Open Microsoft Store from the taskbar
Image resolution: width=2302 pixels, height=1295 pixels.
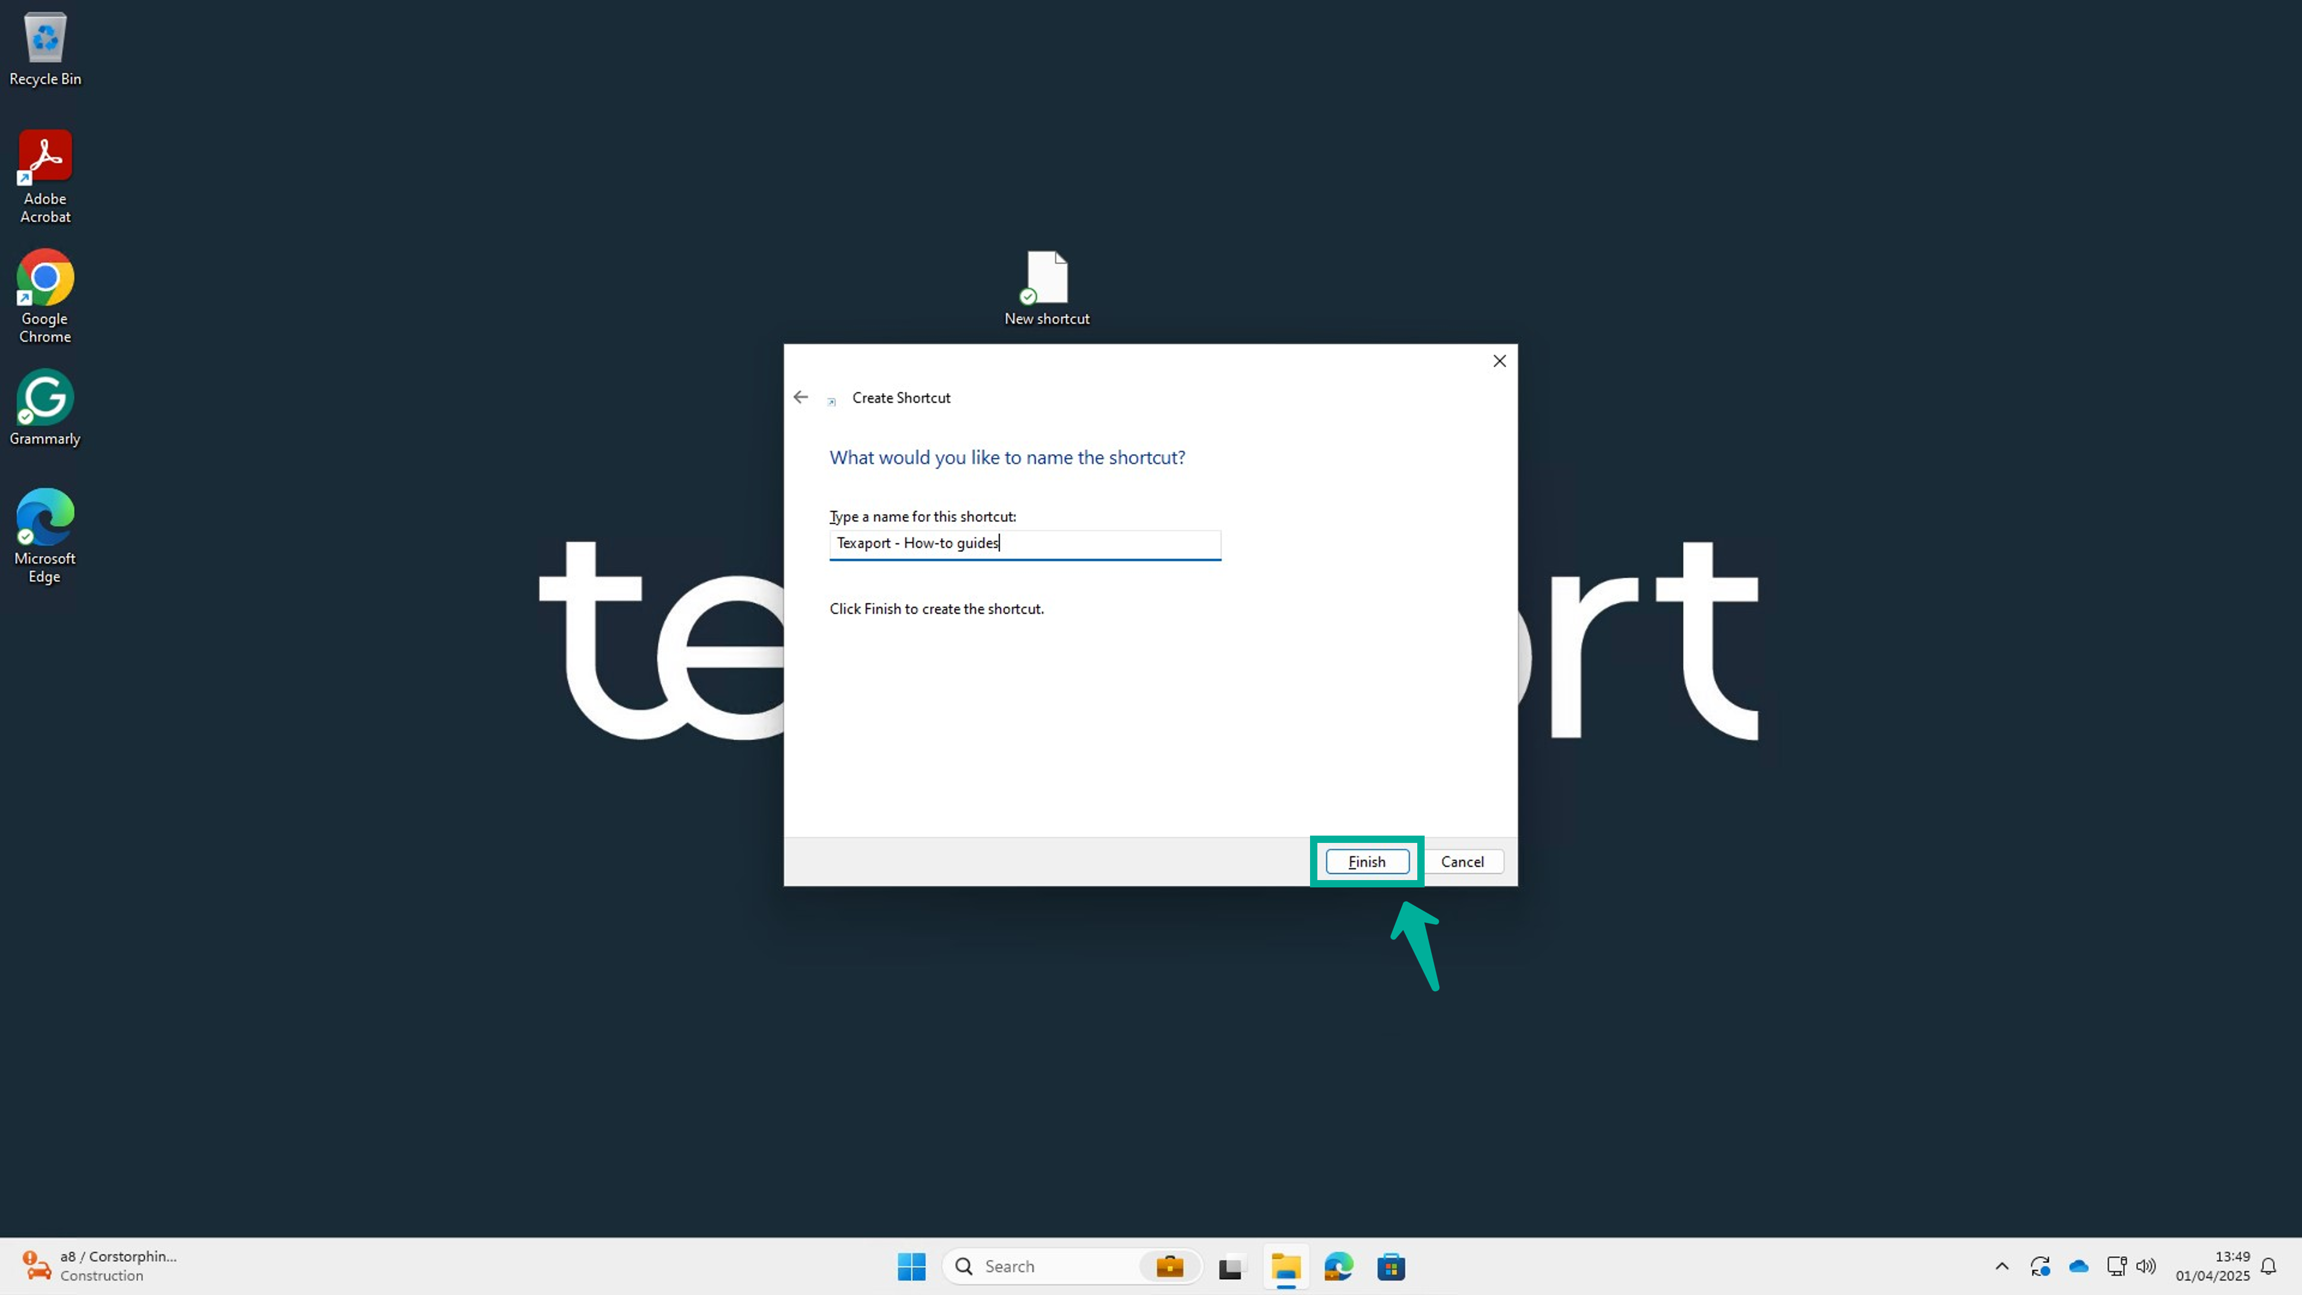(1391, 1266)
